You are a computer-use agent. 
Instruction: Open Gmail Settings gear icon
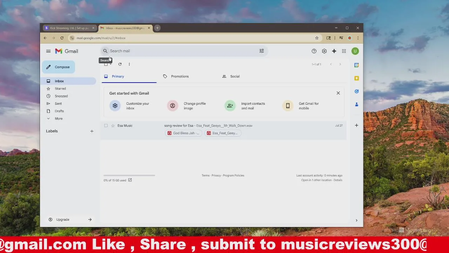(324, 51)
